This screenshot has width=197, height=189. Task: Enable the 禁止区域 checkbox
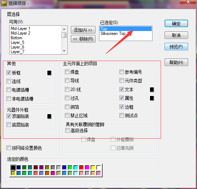[67, 115]
